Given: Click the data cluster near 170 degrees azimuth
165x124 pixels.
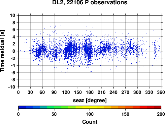Looking at the screenshot, I should pyautogui.click(x=86, y=47).
